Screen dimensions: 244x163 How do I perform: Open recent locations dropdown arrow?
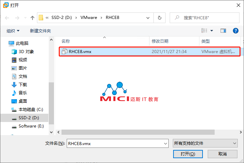(25, 18)
